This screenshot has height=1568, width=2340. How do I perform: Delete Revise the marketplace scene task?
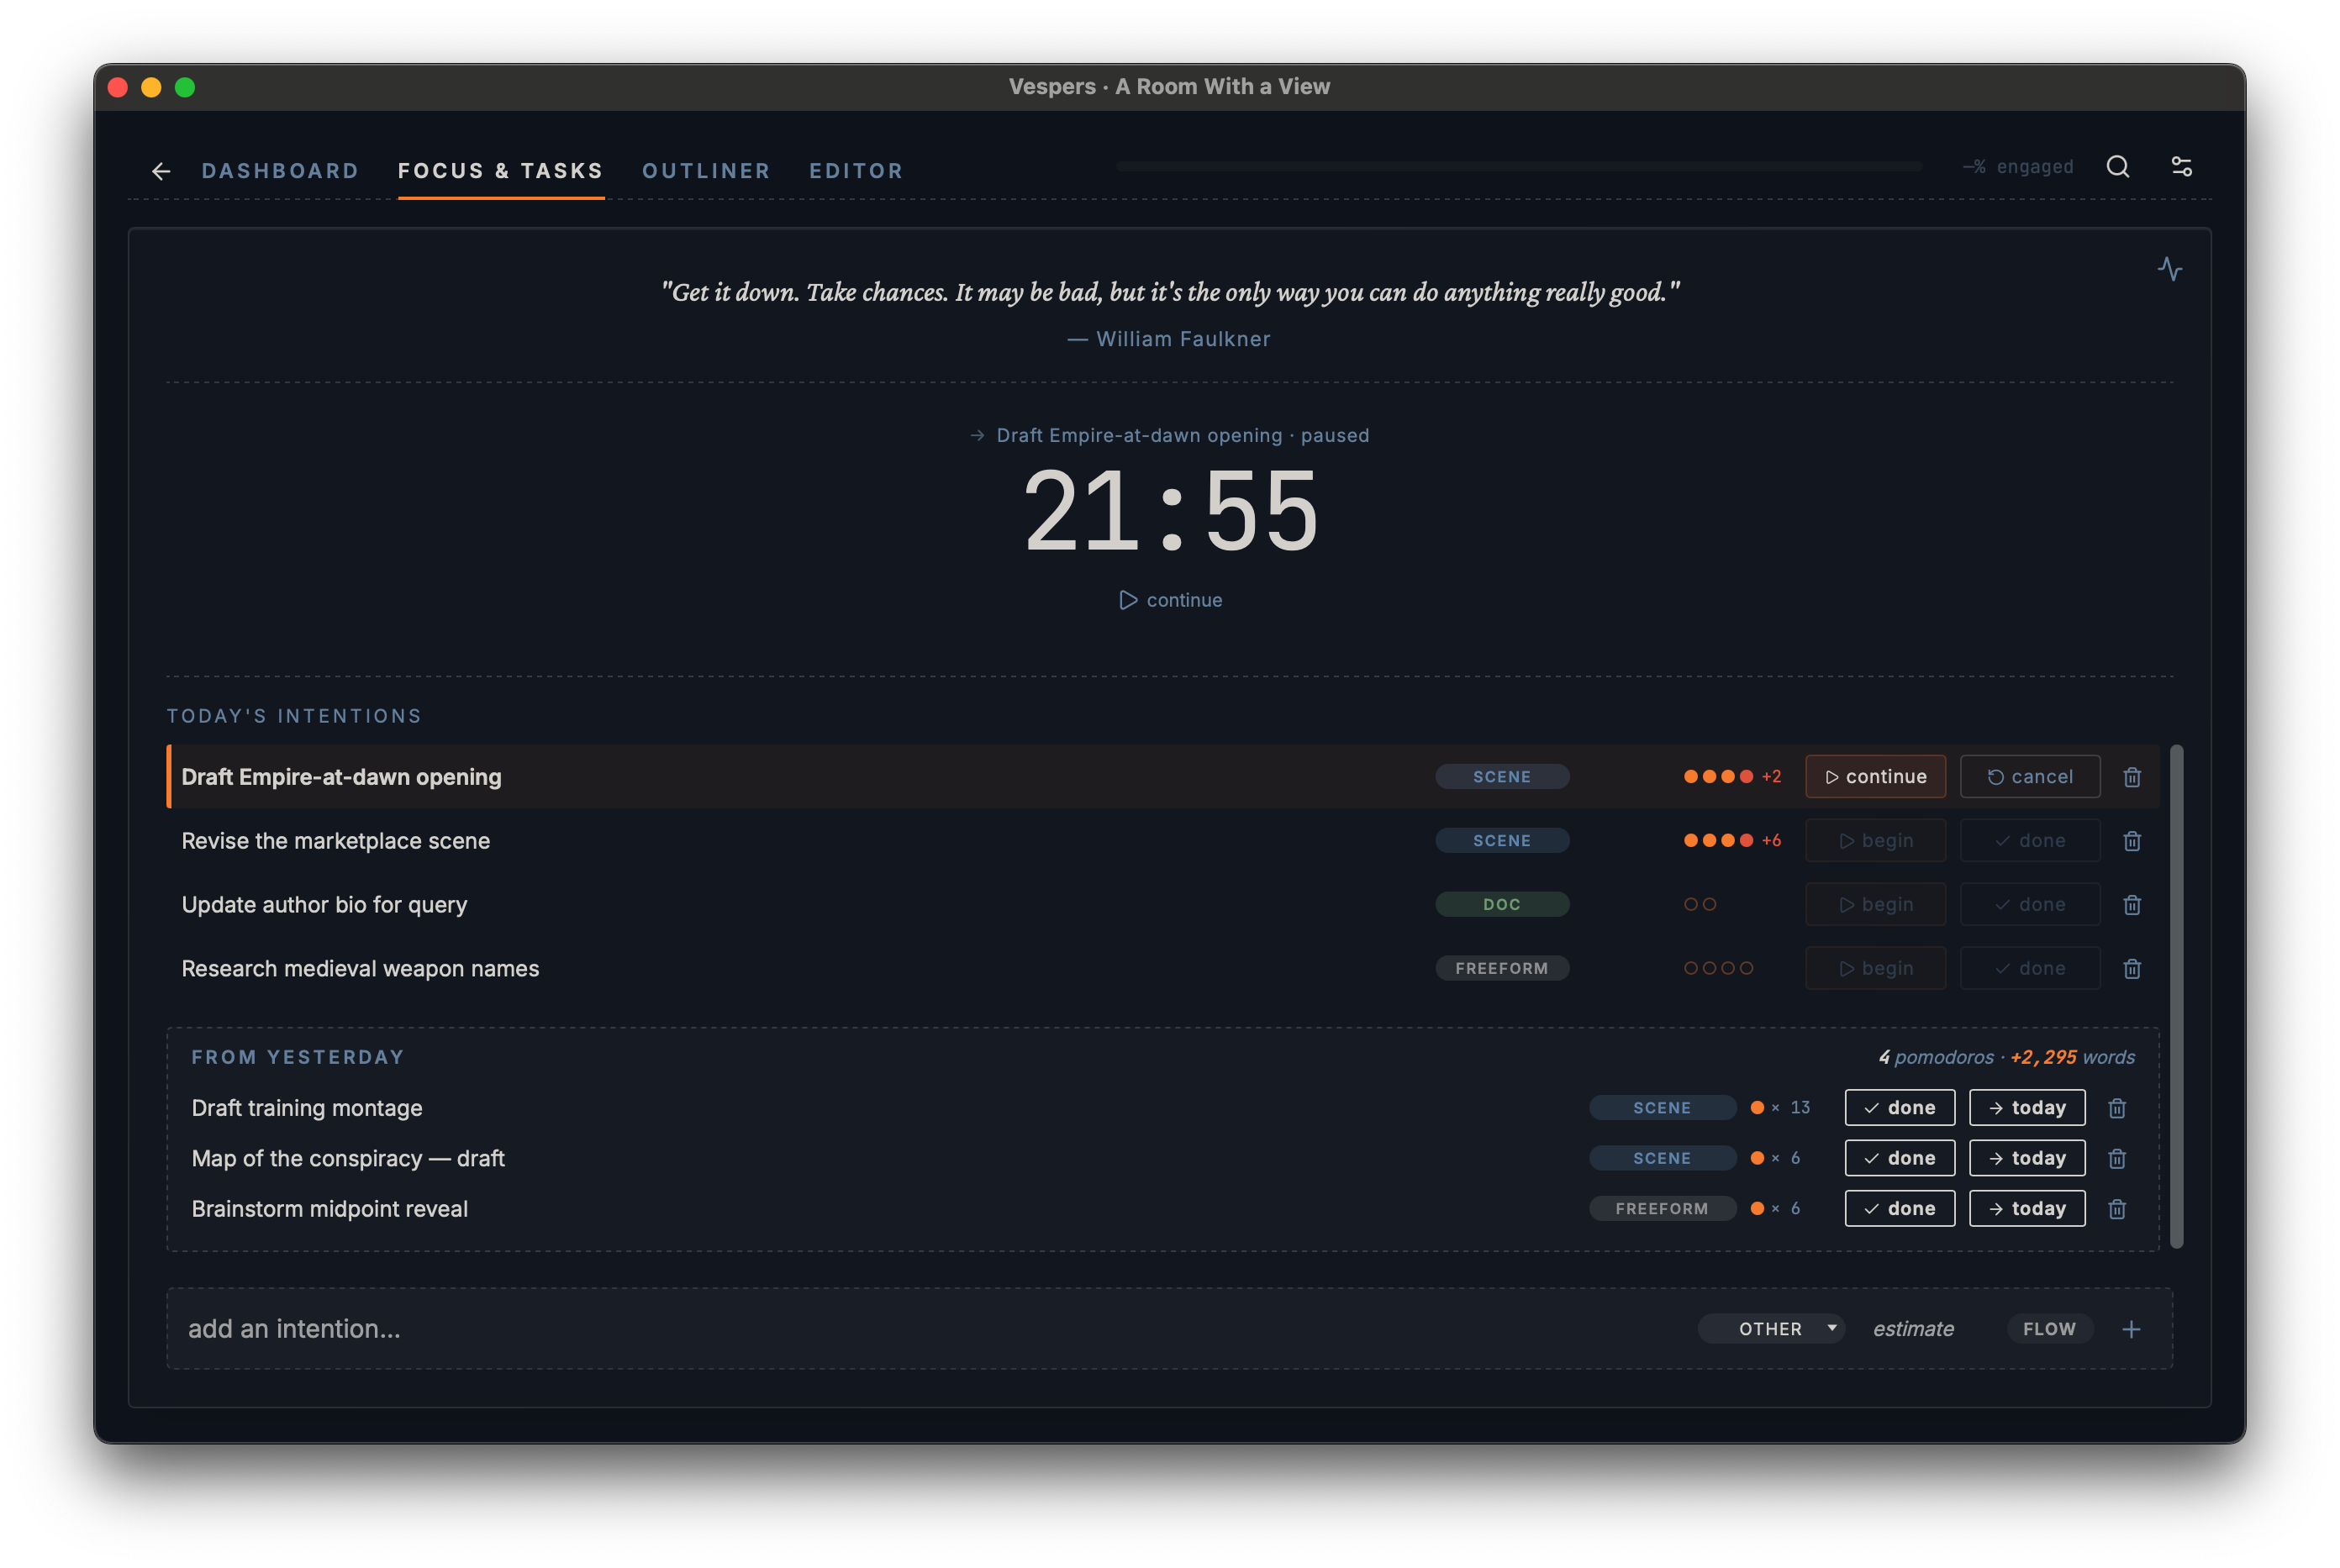[2131, 841]
